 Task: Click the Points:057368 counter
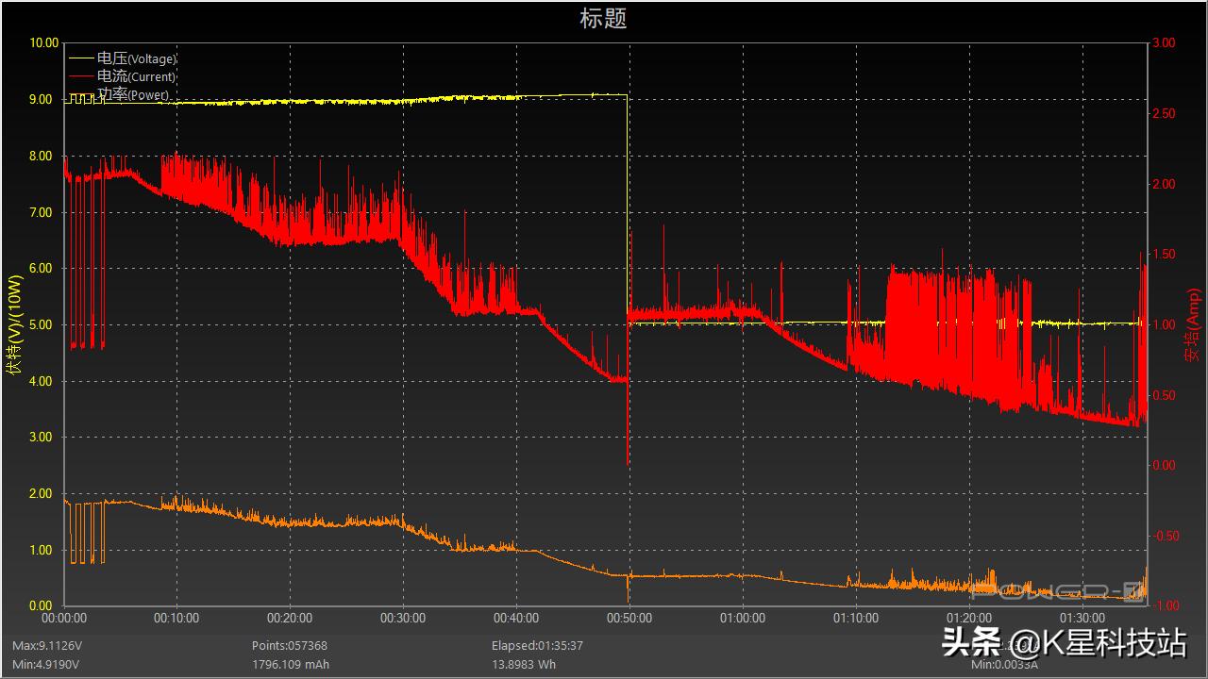coord(290,646)
